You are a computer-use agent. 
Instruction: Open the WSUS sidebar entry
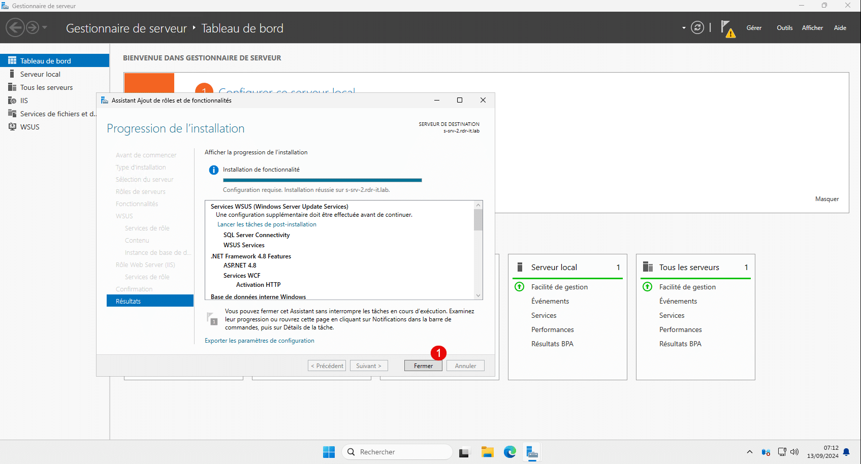55,127
